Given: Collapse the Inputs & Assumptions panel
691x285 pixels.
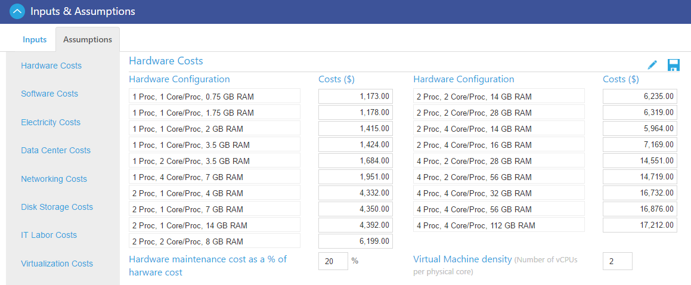Looking at the screenshot, I should click(x=17, y=11).
